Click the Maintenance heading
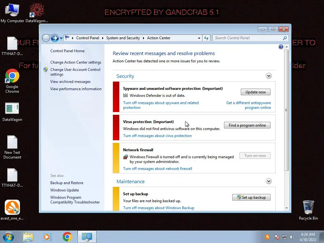Screen dimensions: 324x243 tap(130, 181)
